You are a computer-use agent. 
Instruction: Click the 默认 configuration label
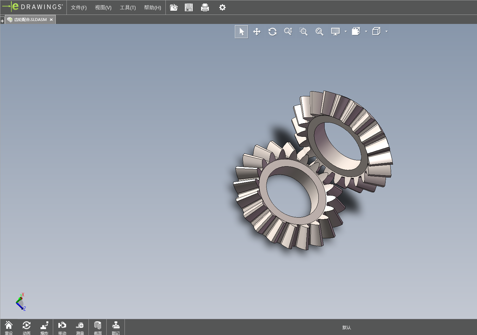(347, 328)
